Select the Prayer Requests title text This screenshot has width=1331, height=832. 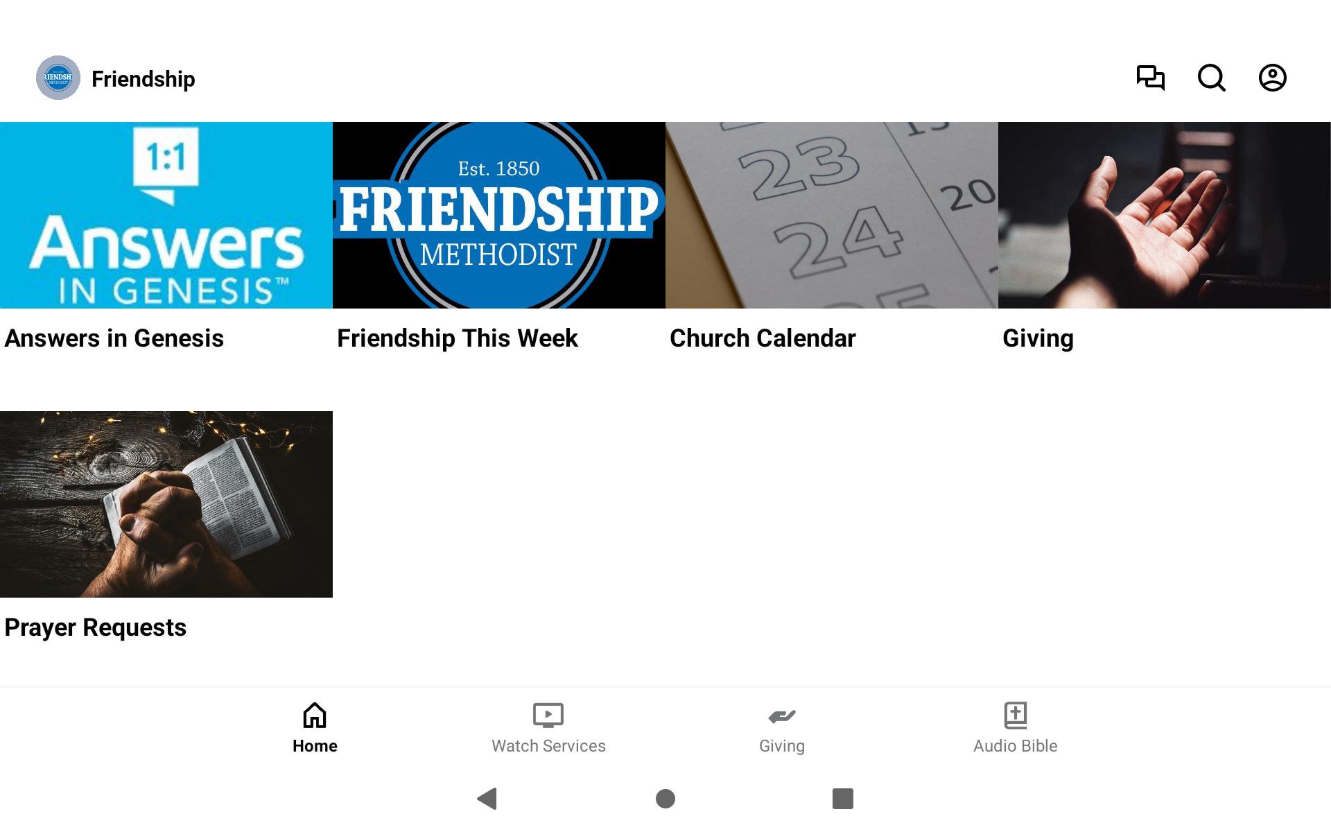[x=96, y=627]
